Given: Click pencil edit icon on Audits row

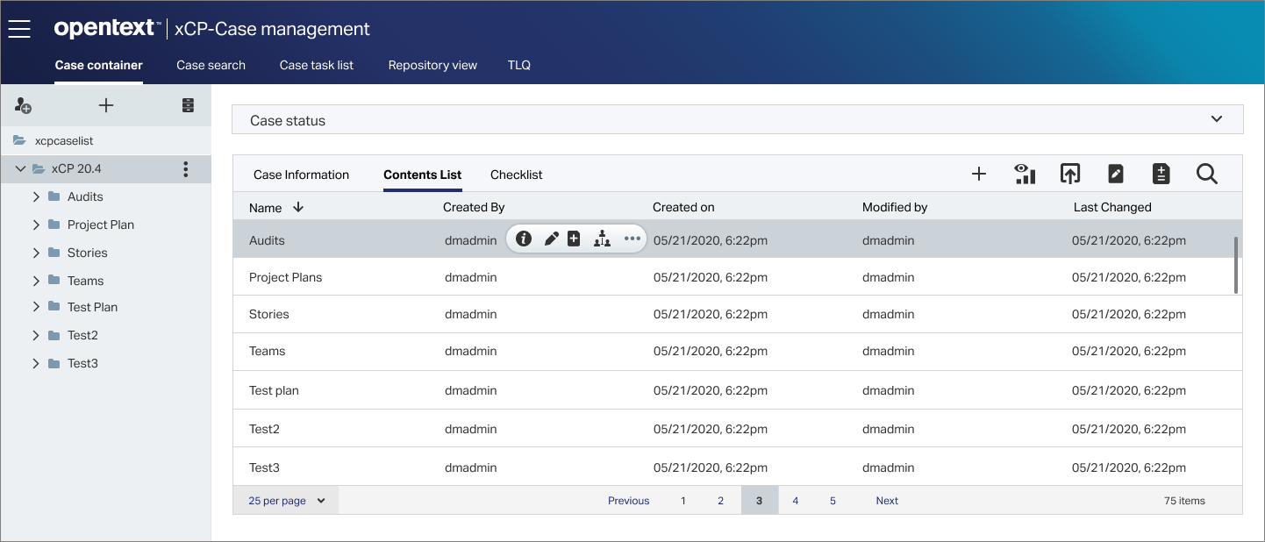Looking at the screenshot, I should click(x=551, y=239).
